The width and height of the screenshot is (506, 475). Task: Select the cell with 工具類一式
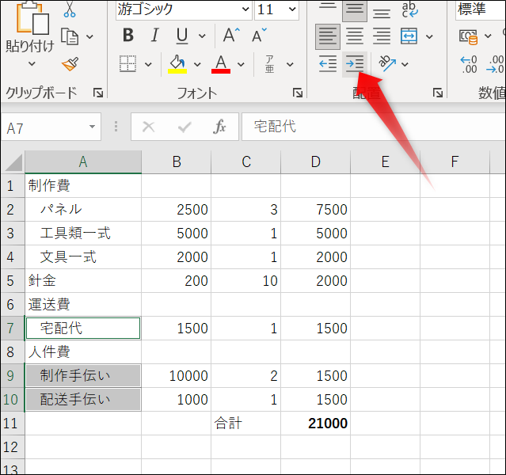tap(83, 234)
